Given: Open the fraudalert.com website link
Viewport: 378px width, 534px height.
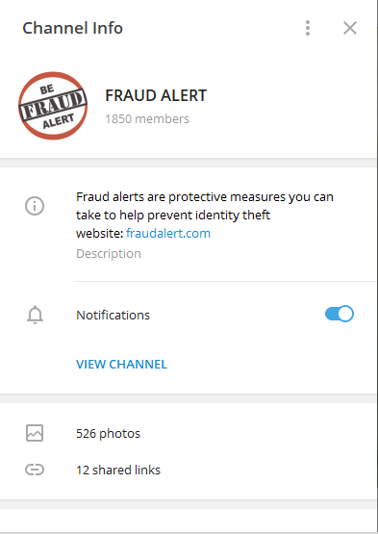Looking at the screenshot, I should point(168,233).
